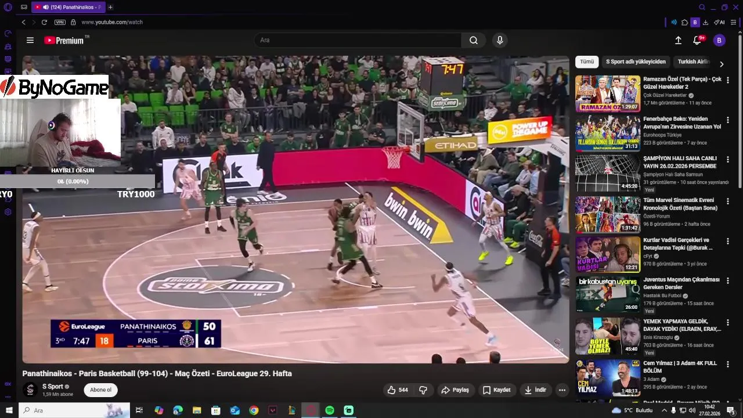Launch Google Chrome from the taskbar
The height and width of the screenshot is (418, 743).
coord(254,410)
